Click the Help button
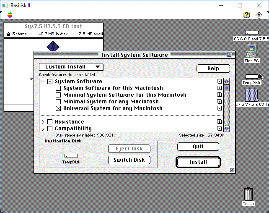Viewport: 269px width, 213px height. coord(213,68)
